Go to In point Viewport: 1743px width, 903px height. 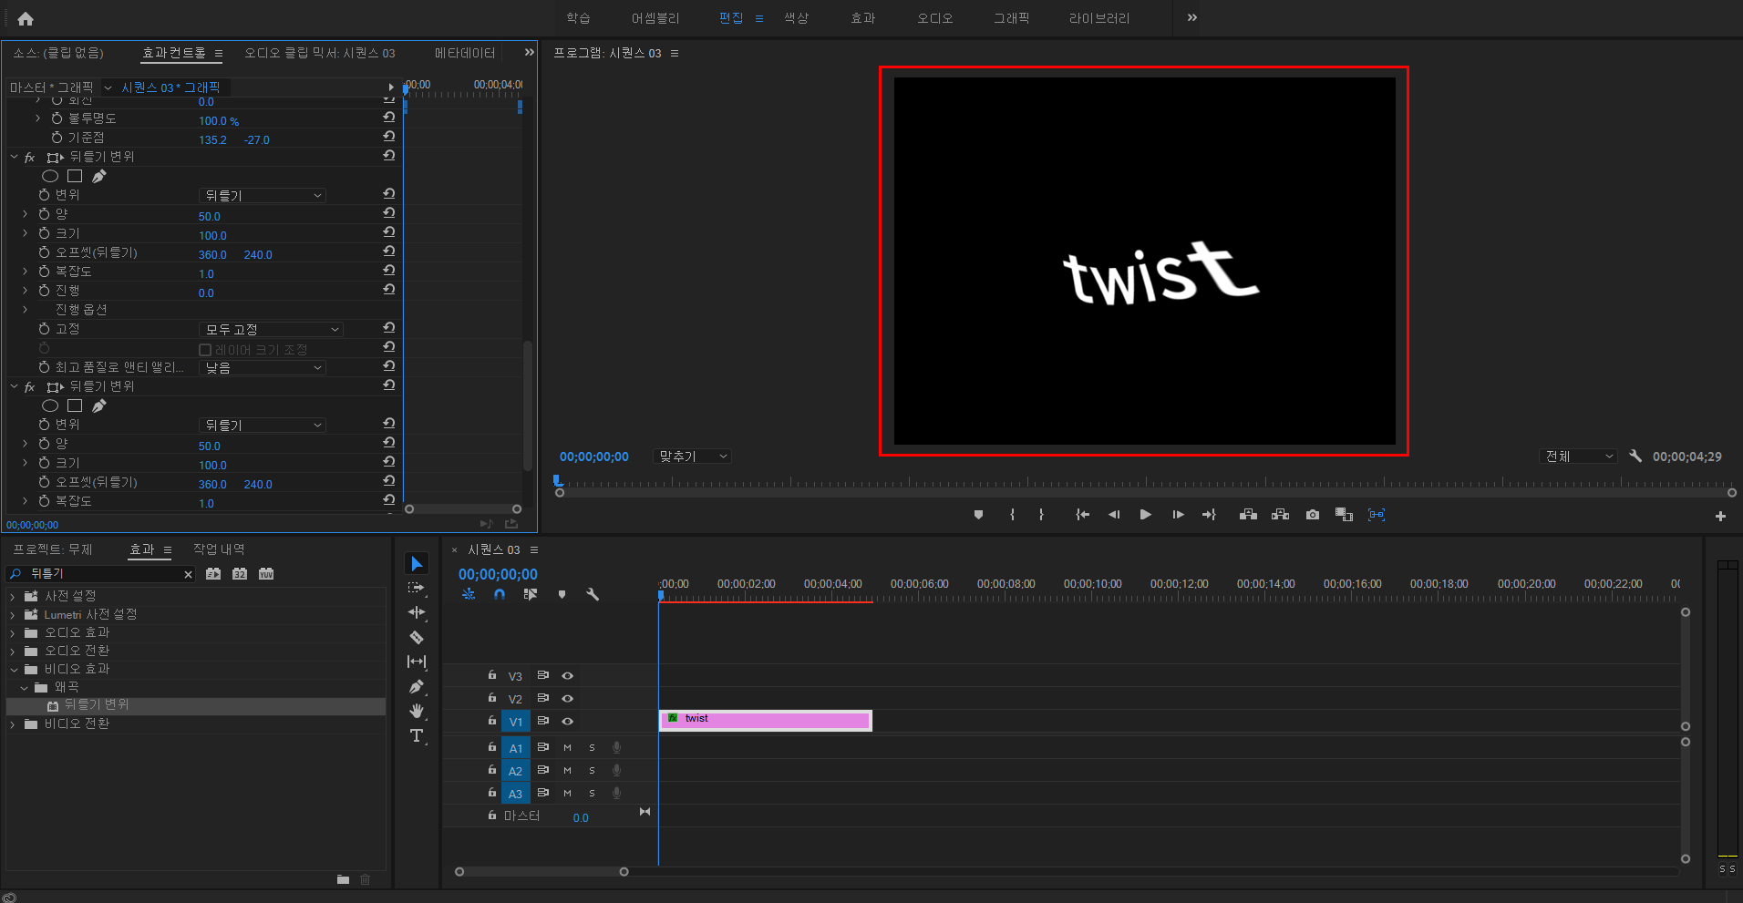(x=1082, y=515)
